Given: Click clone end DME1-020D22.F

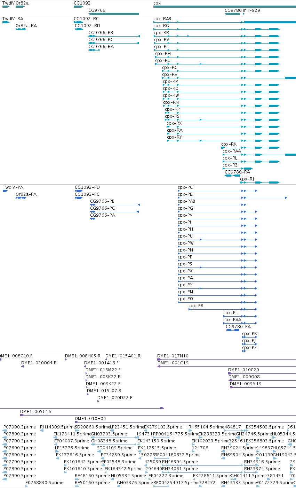Looking at the screenshot, I should 115,398.
